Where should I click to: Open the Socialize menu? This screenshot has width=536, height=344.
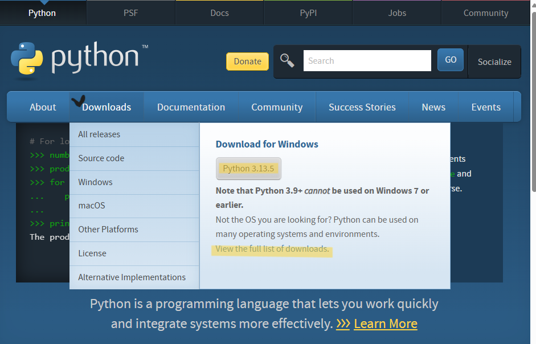pos(494,62)
